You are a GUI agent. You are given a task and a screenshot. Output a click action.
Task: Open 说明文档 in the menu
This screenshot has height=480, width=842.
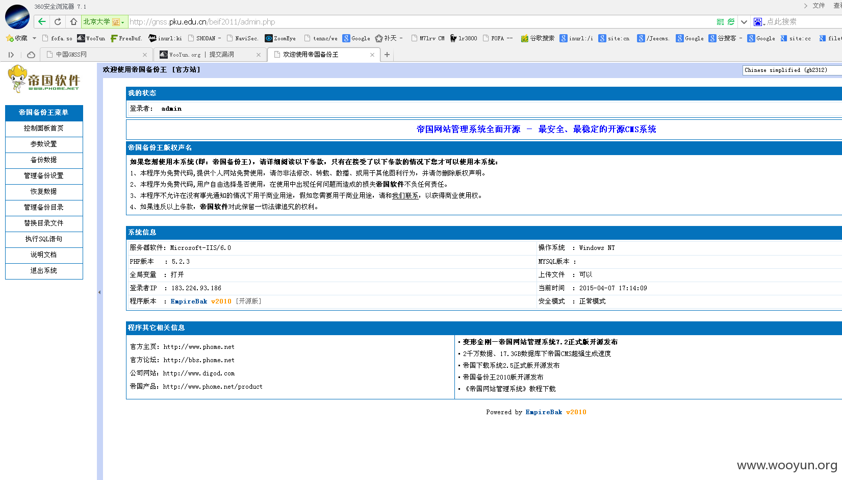point(44,255)
